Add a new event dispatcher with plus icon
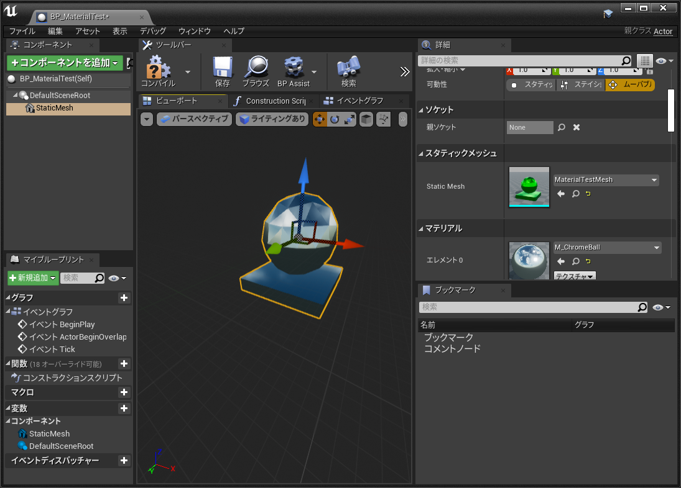The width and height of the screenshot is (681, 488). click(x=124, y=460)
